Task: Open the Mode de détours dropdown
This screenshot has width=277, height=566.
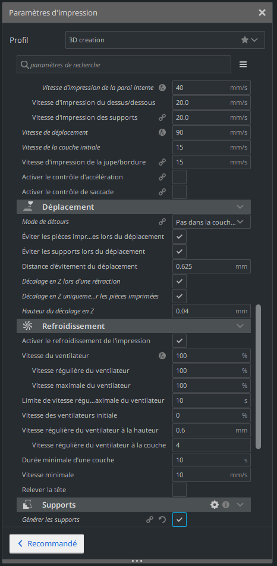Action: point(212,222)
